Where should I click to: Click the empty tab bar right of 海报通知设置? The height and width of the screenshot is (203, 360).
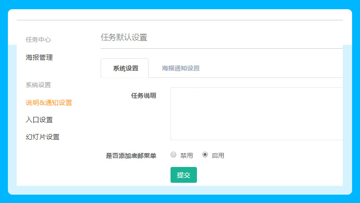click(273, 69)
